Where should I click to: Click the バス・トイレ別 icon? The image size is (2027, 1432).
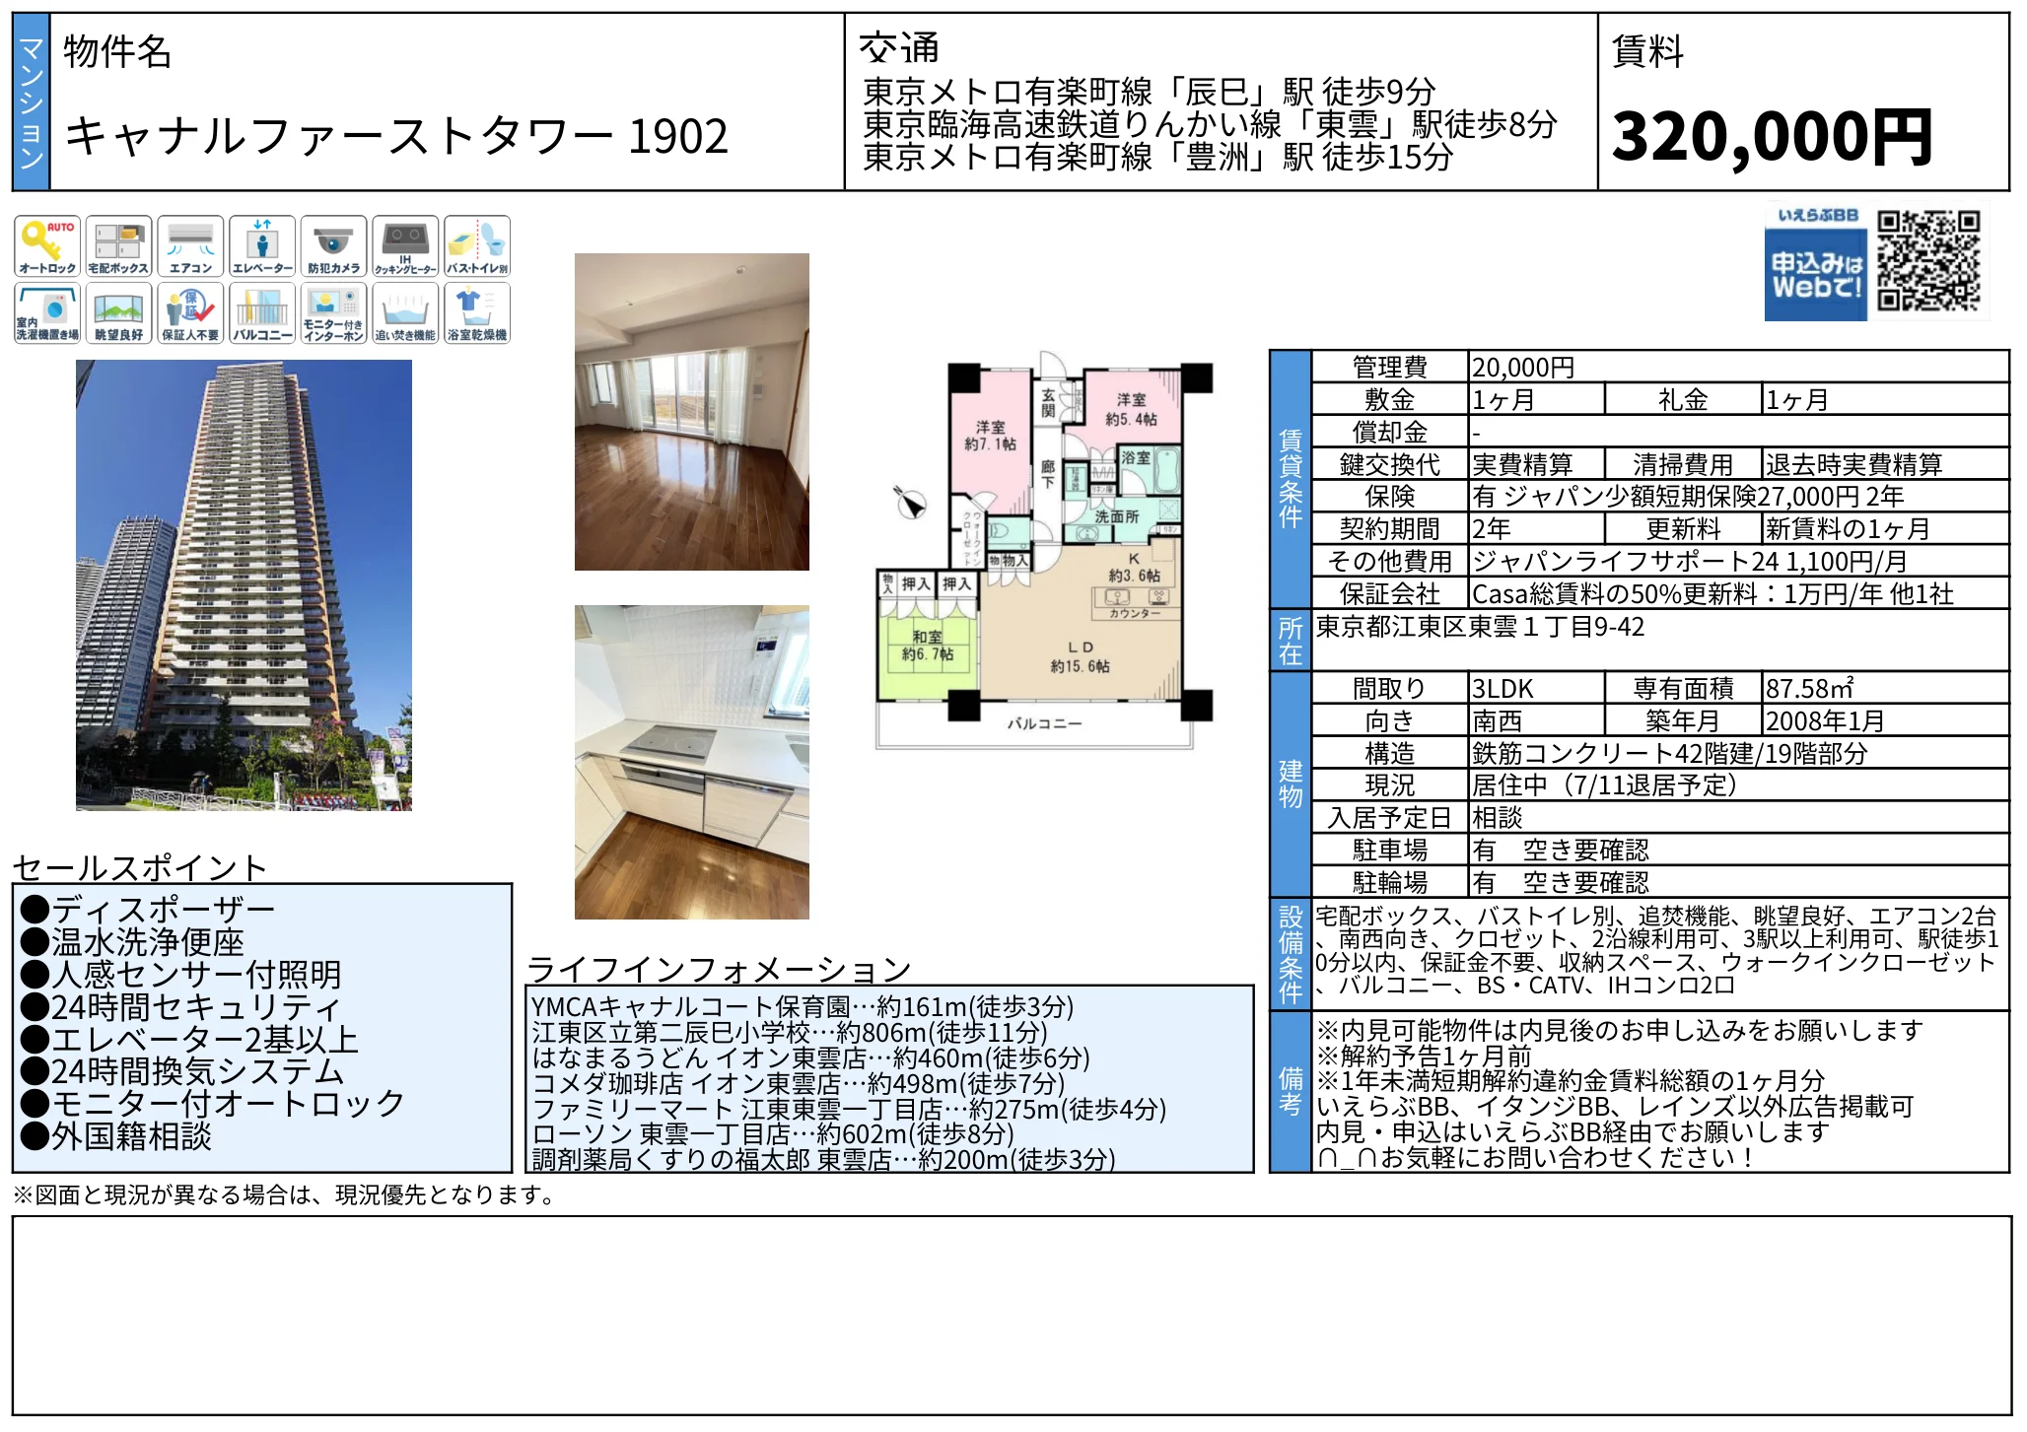pos(477,246)
